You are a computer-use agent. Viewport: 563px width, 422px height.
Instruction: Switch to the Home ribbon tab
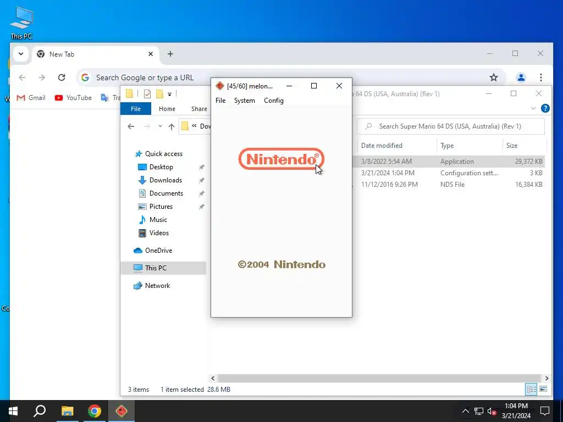coord(167,109)
